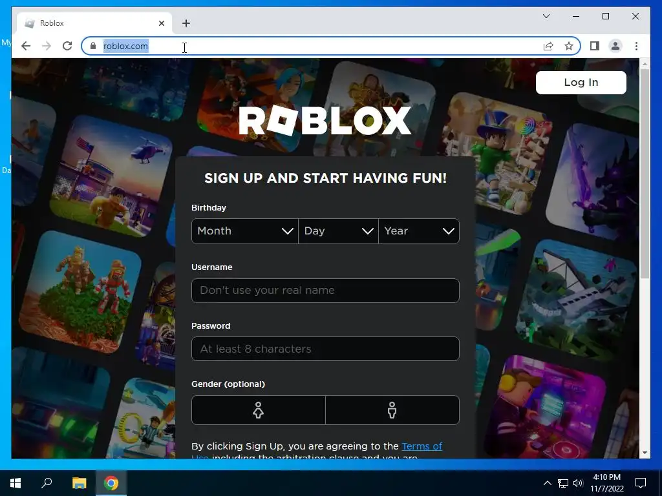Maximize the Chrome window
This screenshot has height=496, width=662.
pyautogui.click(x=605, y=16)
